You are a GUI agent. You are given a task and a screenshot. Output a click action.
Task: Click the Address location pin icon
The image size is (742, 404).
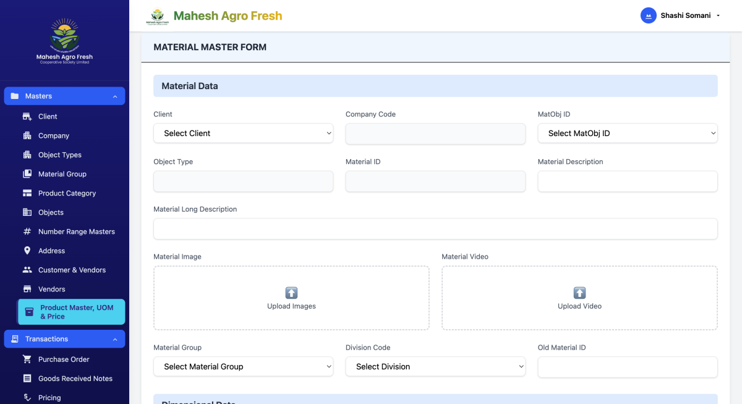coord(27,251)
